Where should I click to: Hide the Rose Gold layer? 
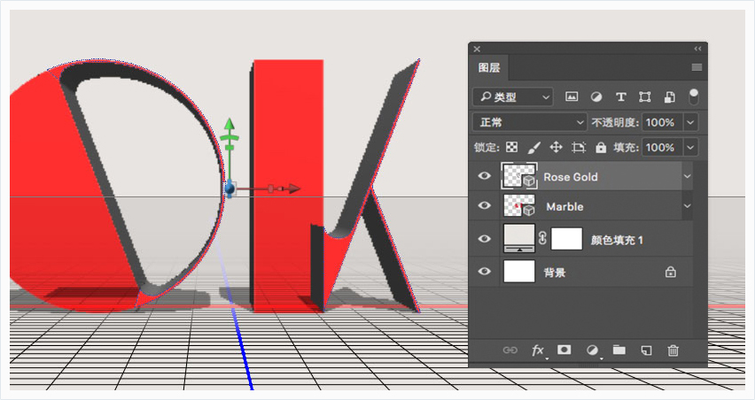(x=485, y=176)
